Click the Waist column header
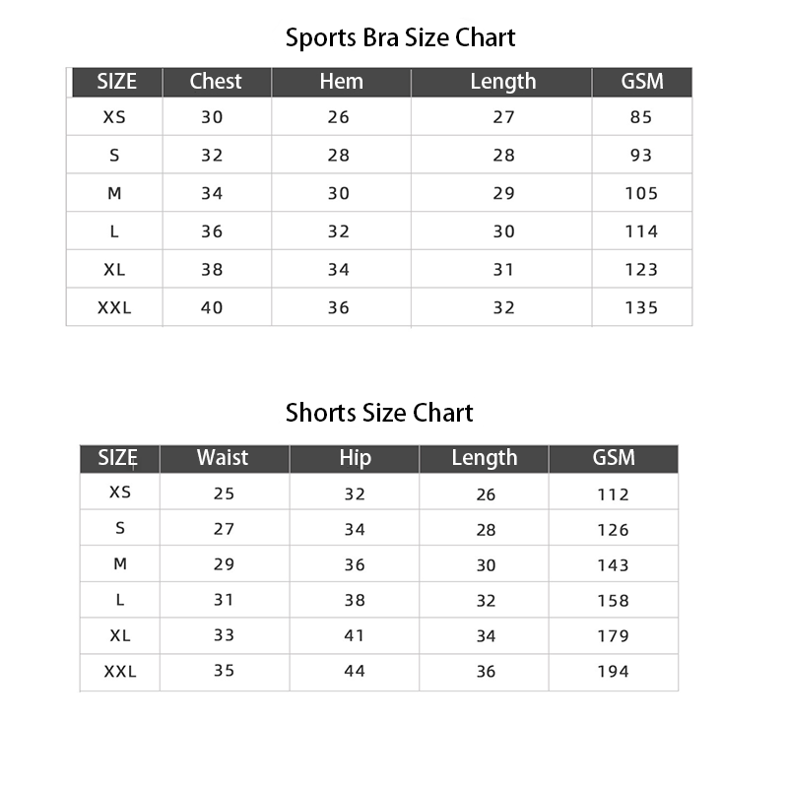Image resolution: width=788 pixels, height=788 pixels. pyautogui.click(x=223, y=458)
